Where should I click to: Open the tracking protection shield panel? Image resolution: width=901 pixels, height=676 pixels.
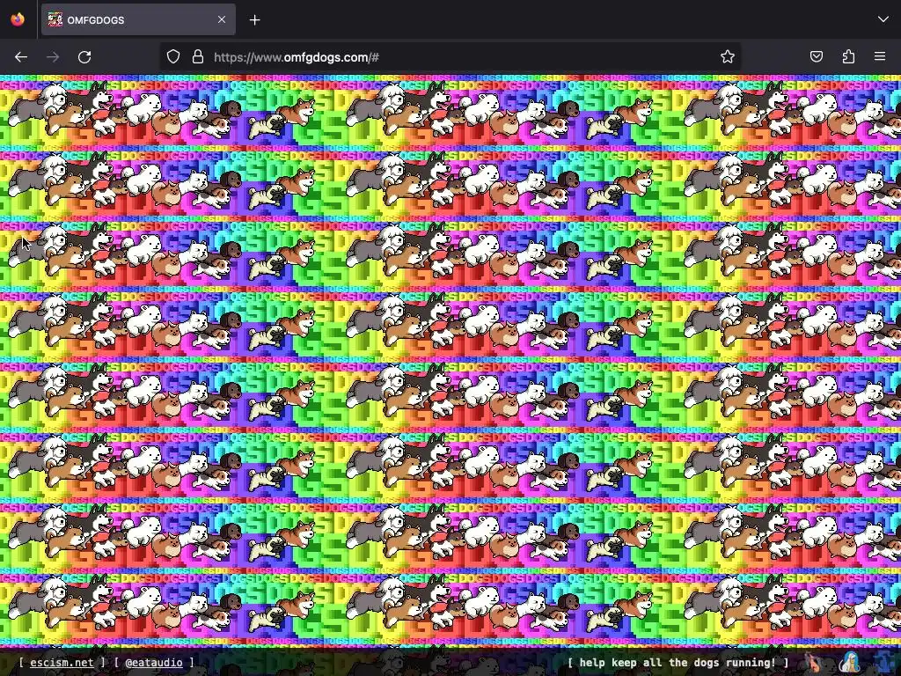(x=173, y=57)
